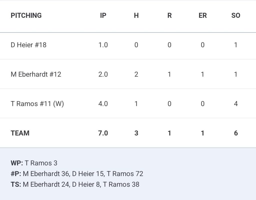Select M Eberhardt's 2.0 innings pitched cell
The width and height of the screenshot is (256, 200).
[103, 74]
